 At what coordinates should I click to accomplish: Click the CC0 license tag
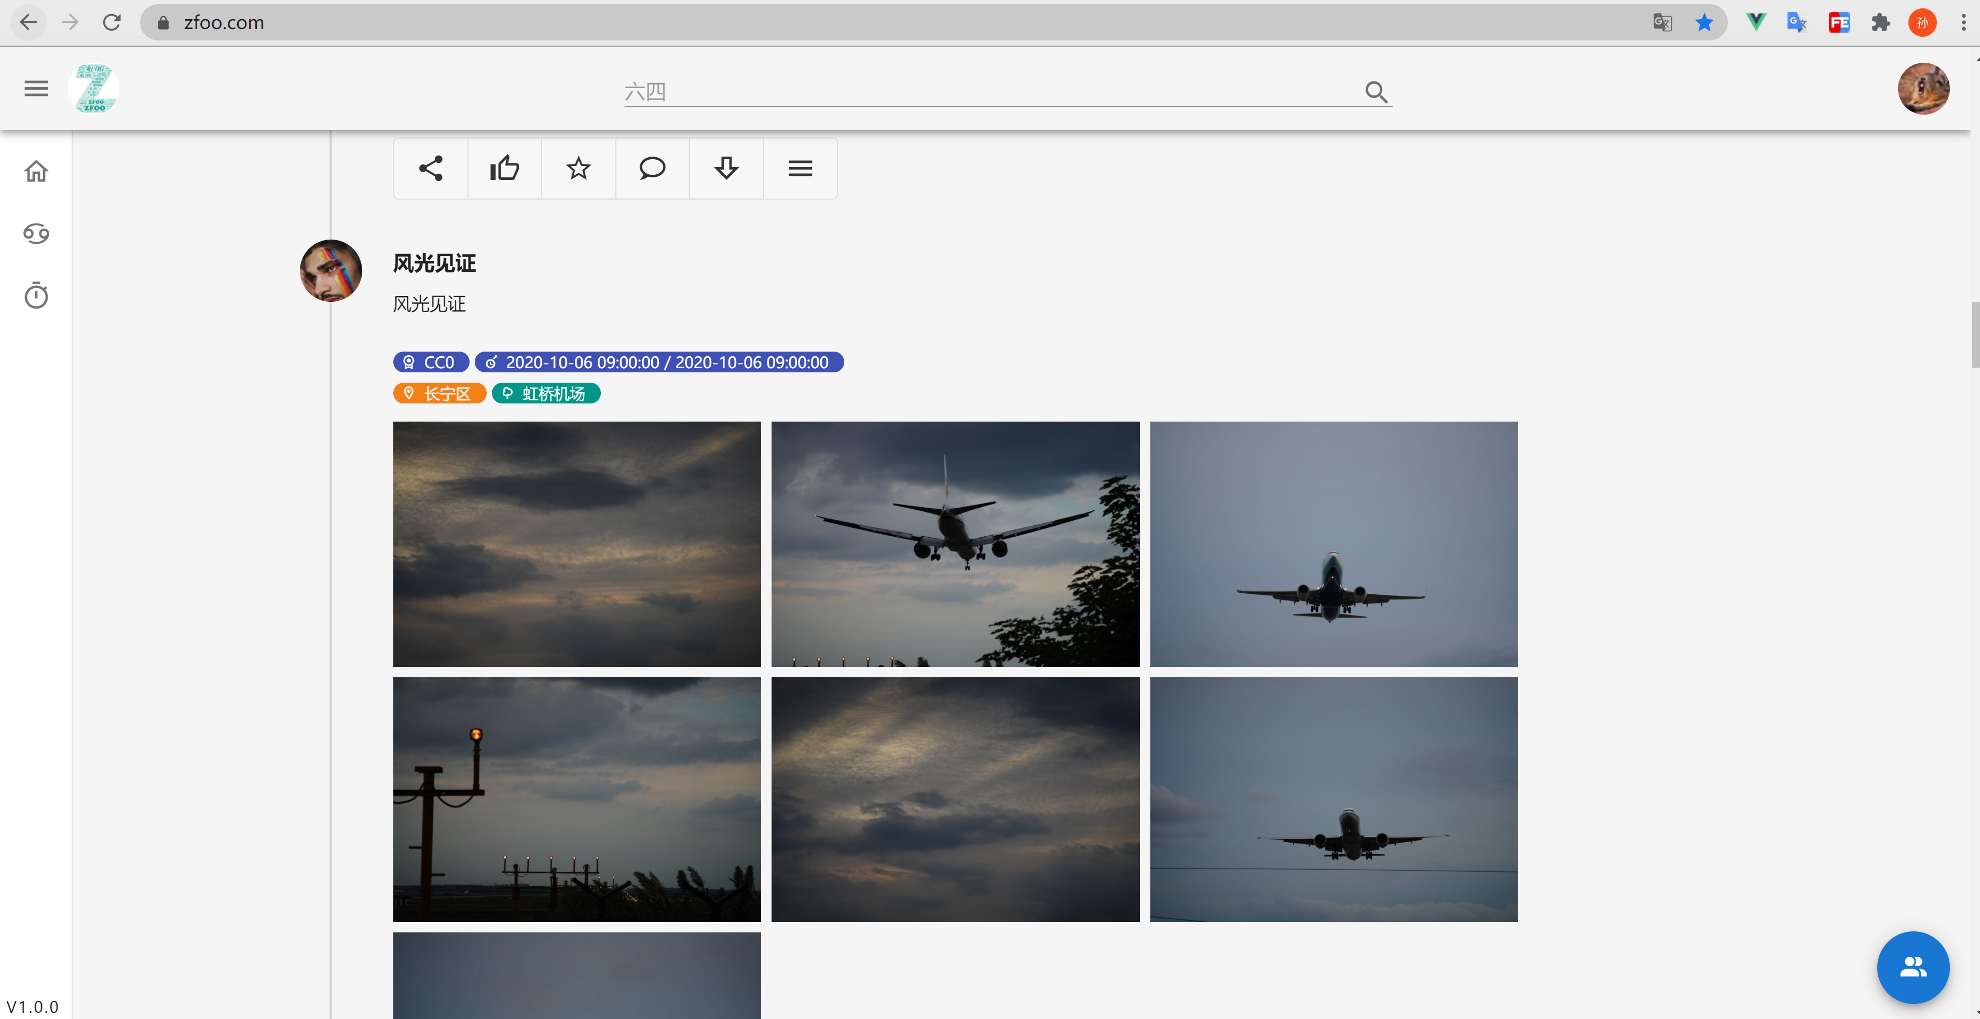pos(431,362)
